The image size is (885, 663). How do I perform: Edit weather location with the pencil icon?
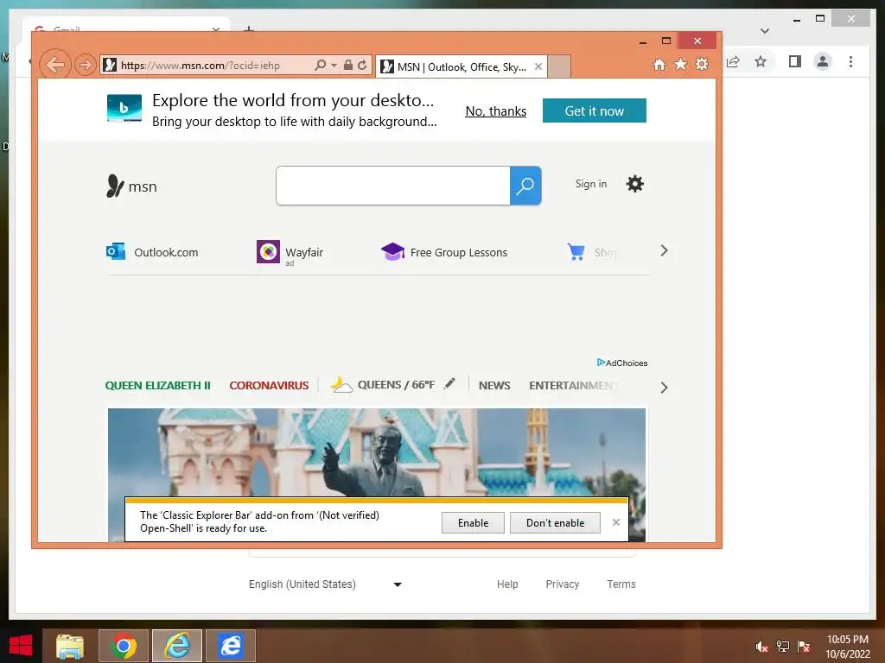(x=449, y=384)
